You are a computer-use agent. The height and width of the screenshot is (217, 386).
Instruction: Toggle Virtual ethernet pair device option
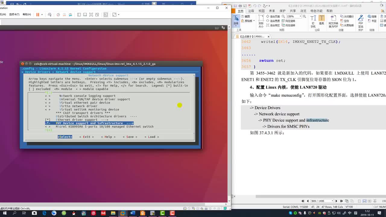[78, 102]
